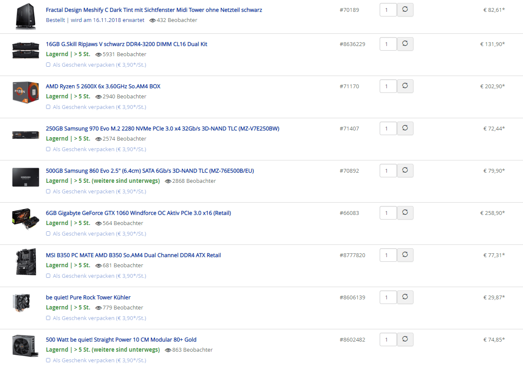Viewport: 523px width, 369px height.
Task: Click quantity field for Samsung 860 Evo
Action: [x=388, y=171]
